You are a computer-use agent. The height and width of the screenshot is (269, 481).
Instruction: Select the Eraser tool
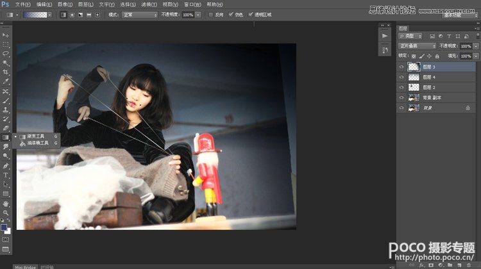[6, 128]
